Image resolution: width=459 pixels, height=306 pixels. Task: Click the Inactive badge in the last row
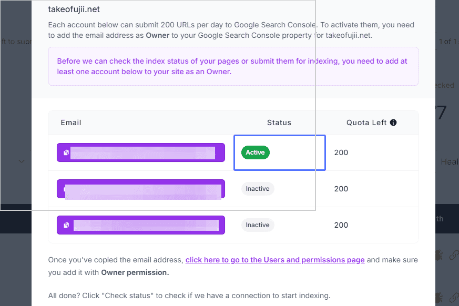tap(258, 225)
